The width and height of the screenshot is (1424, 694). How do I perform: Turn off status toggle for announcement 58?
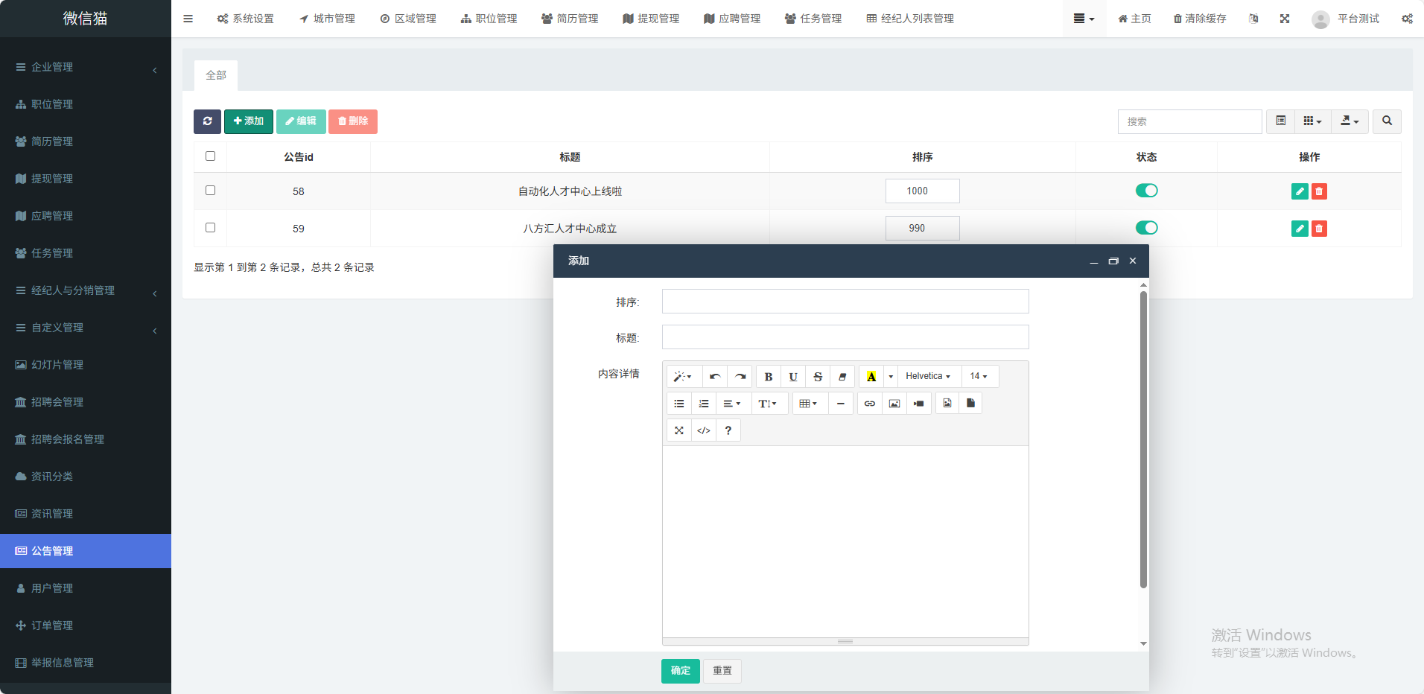pos(1146,191)
